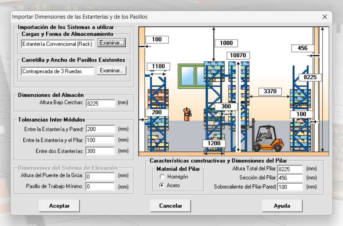Click the Sección del Pilar input field
This screenshot has width=343, height=226.
[x=290, y=178]
